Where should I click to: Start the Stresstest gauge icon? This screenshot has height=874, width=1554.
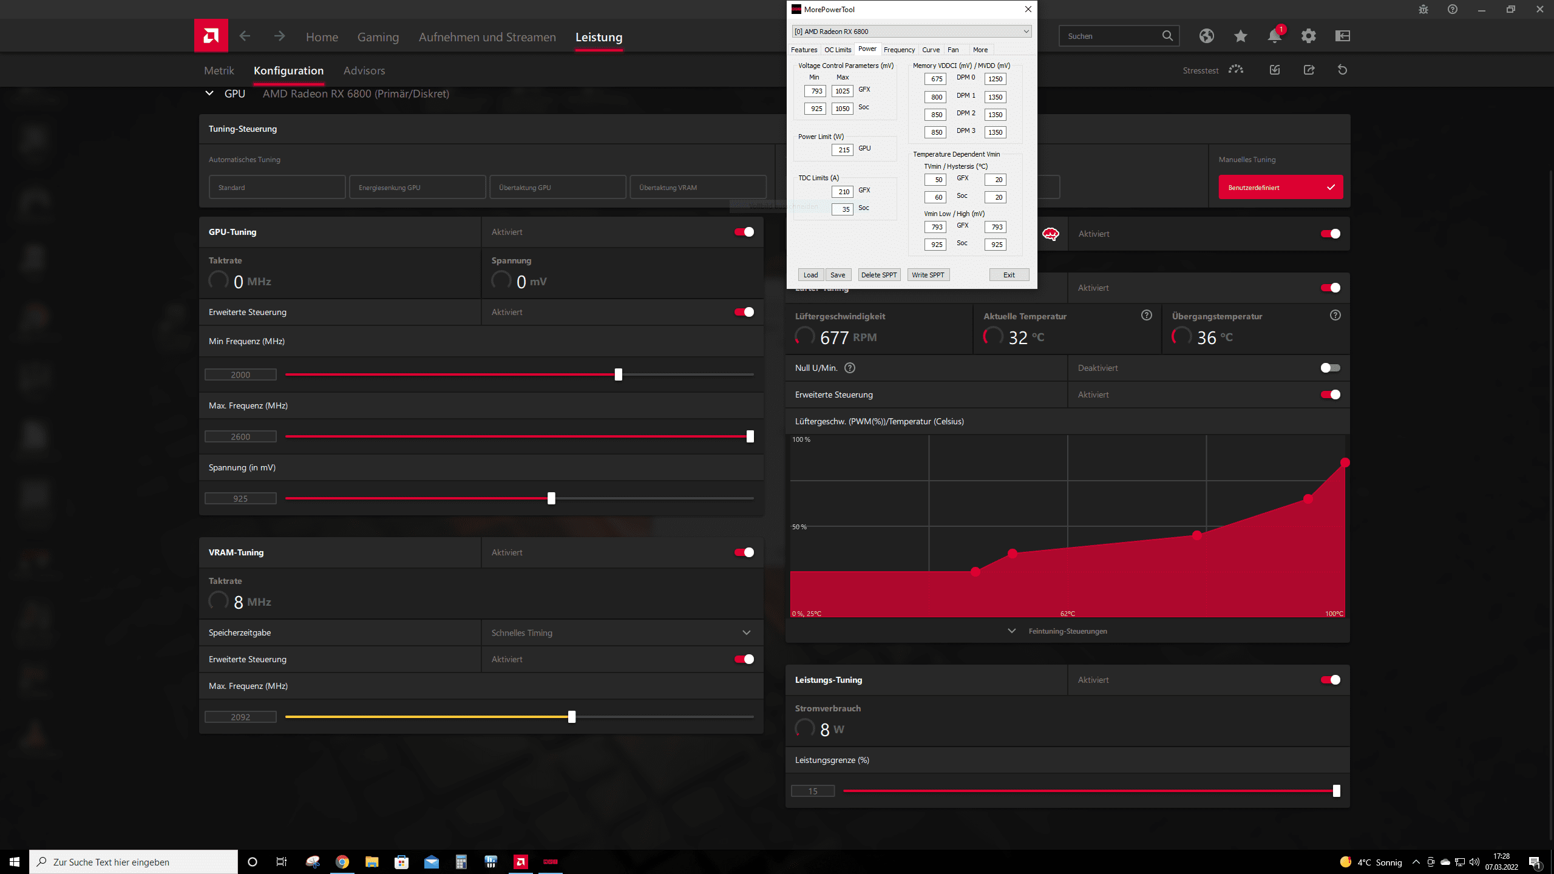1236,70
